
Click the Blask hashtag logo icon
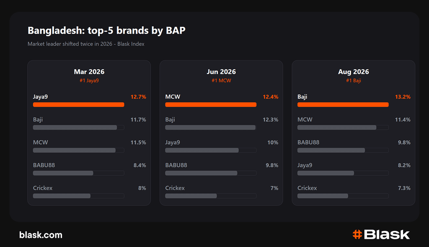(357, 234)
